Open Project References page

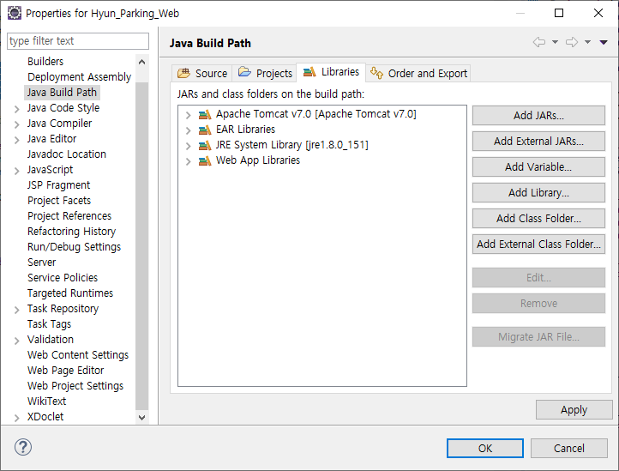[69, 215]
